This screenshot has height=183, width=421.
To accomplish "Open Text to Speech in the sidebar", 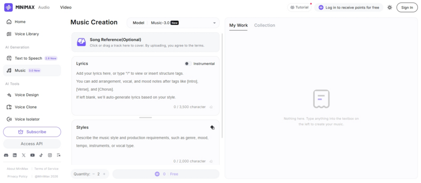I will tap(32, 58).
